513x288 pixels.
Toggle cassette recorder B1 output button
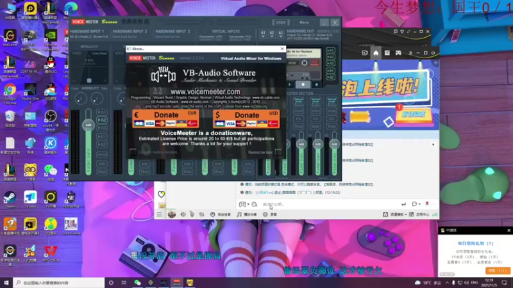[330, 70]
